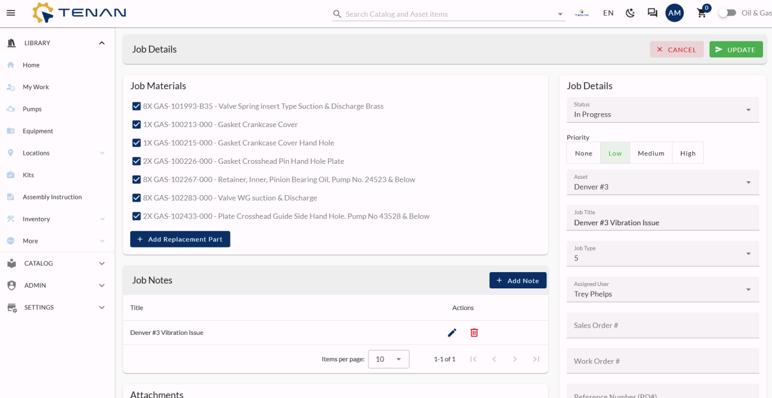Uncheck Gasket Crankcase Cover material checkbox
The height and width of the screenshot is (398, 772).
[x=136, y=125]
